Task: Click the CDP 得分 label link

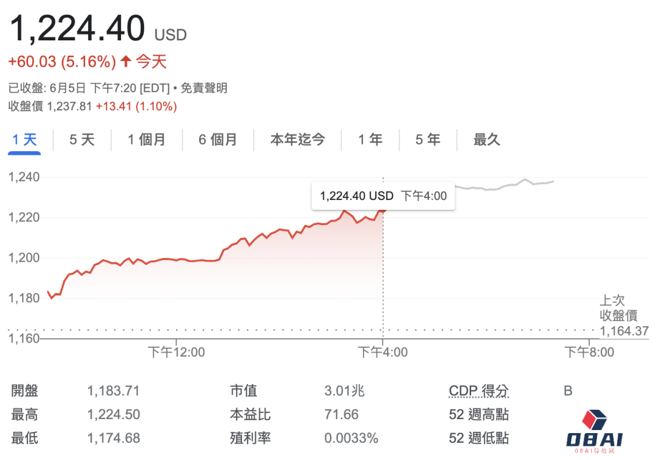Action: coord(479,391)
